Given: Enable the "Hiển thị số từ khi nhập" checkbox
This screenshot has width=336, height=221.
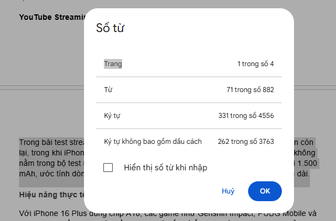Looking at the screenshot, I should click(108, 168).
